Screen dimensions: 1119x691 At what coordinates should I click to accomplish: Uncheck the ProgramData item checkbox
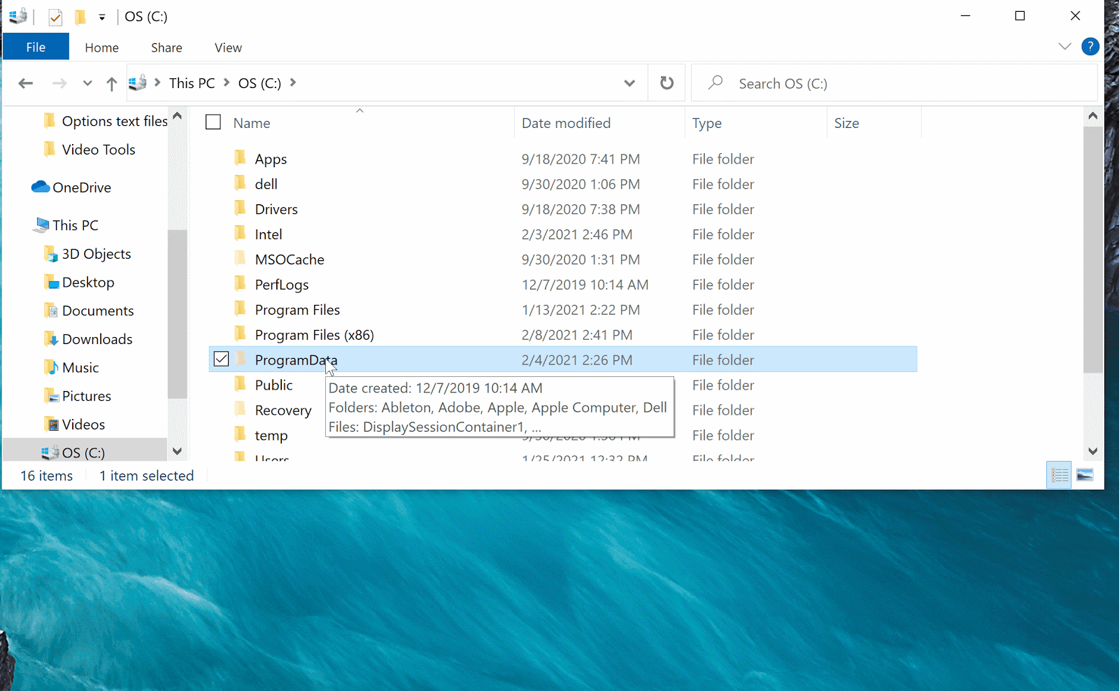[x=221, y=359]
